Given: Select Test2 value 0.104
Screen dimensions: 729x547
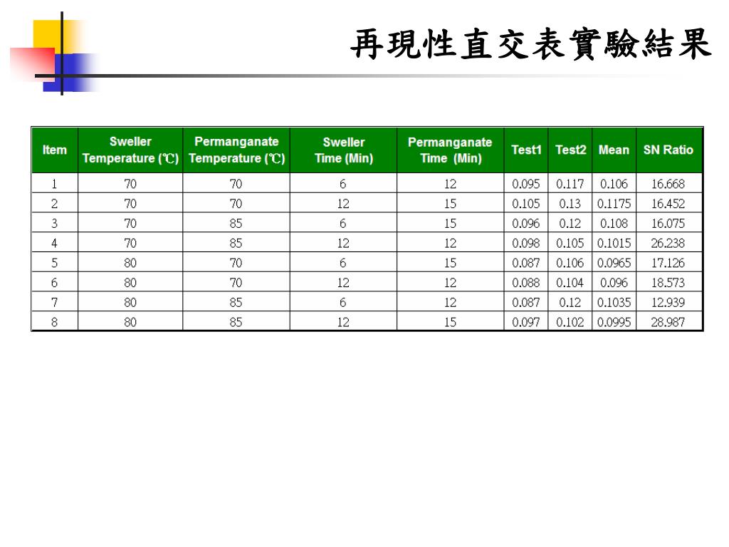Looking at the screenshot, I should click(x=570, y=282).
